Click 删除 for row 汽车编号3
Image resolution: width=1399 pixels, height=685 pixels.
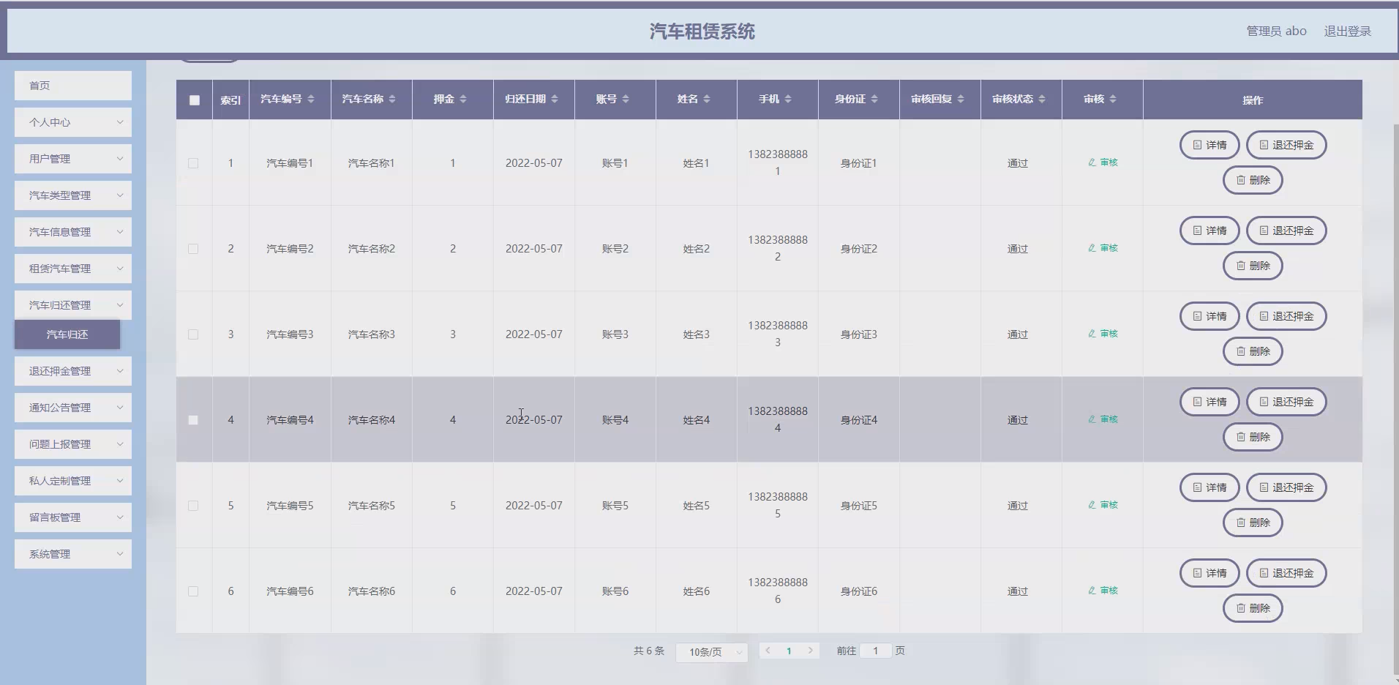(x=1253, y=351)
